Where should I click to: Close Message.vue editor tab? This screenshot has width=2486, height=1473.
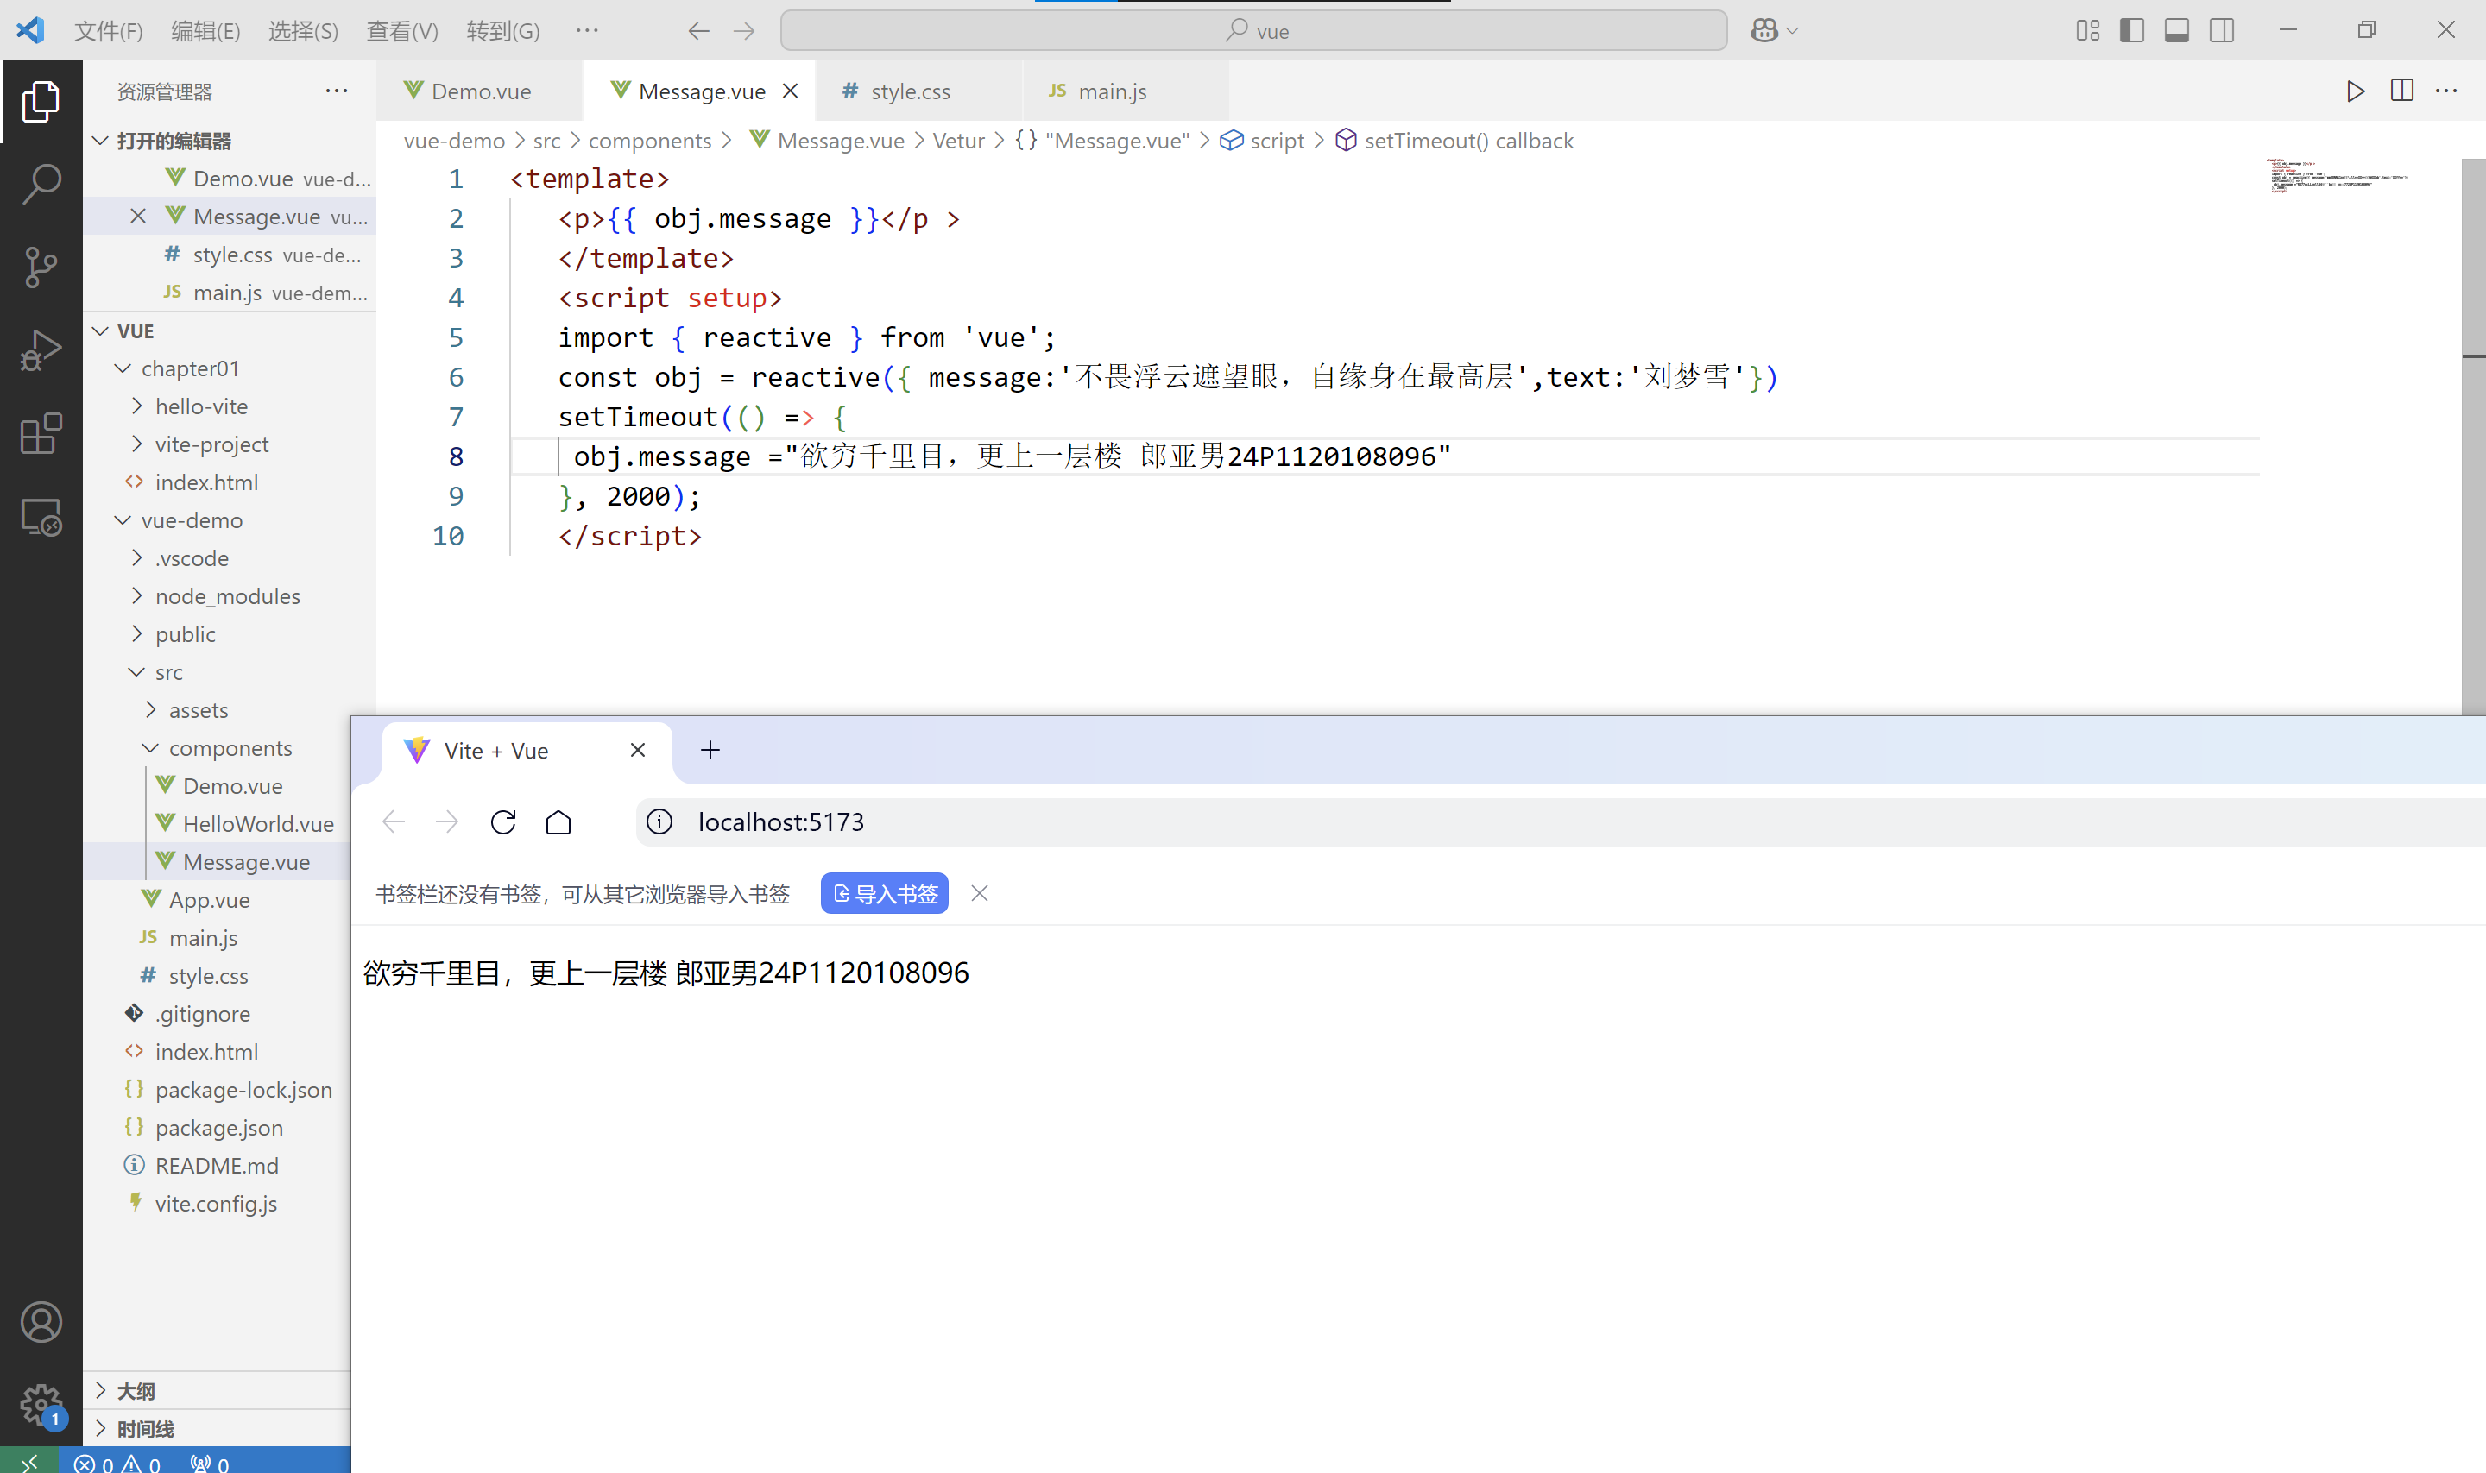pyautogui.click(x=791, y=91)
